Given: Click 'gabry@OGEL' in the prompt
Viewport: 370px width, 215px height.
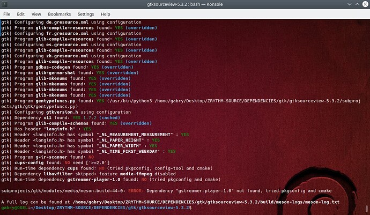Looking at the screenshot, I should pyautogui.click(x=14, y=207).
